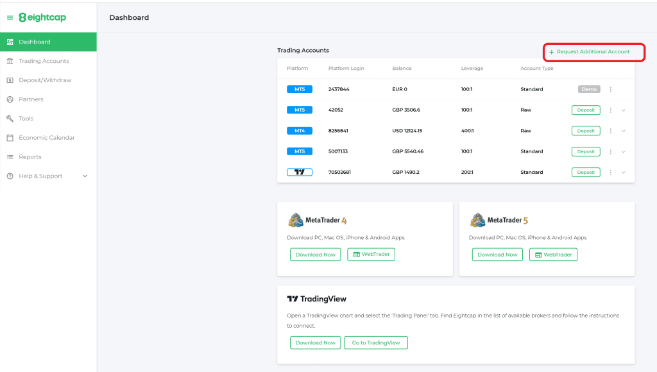
Task: Open Economic Calendar menu item
Action: [48, 138]
